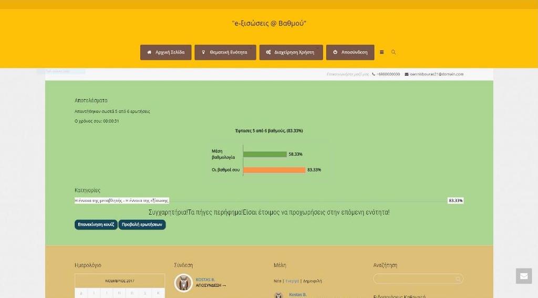Click the owl avatar under Σύνδεση
Viewport: 538px width, 298px height.
(183, 283)
